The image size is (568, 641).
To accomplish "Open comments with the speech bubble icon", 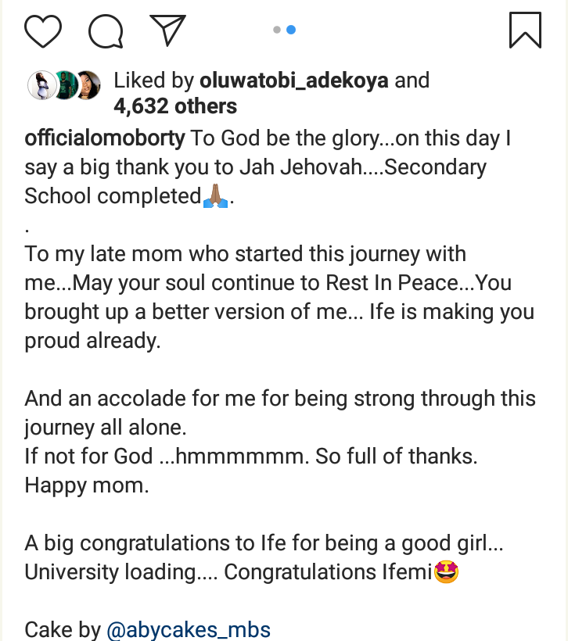I will (106, 31).
